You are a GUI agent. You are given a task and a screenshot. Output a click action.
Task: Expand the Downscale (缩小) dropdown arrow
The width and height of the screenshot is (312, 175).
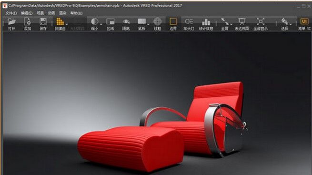[101, 24]
